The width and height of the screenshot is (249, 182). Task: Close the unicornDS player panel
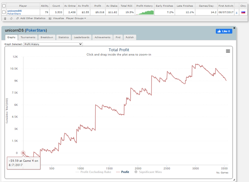pyautogui.click(x=234, y=28)
